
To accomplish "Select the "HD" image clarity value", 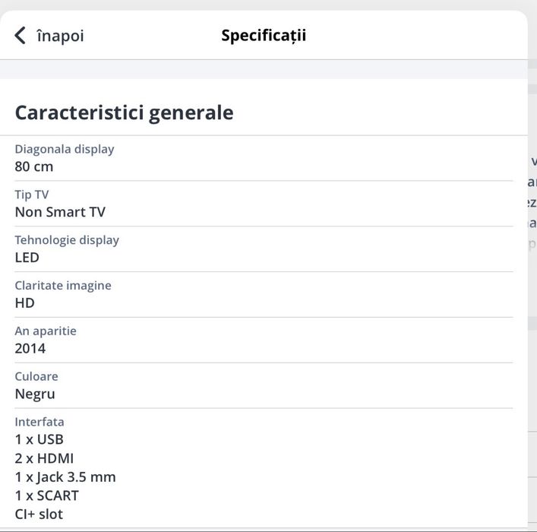I will pos(25,303).
